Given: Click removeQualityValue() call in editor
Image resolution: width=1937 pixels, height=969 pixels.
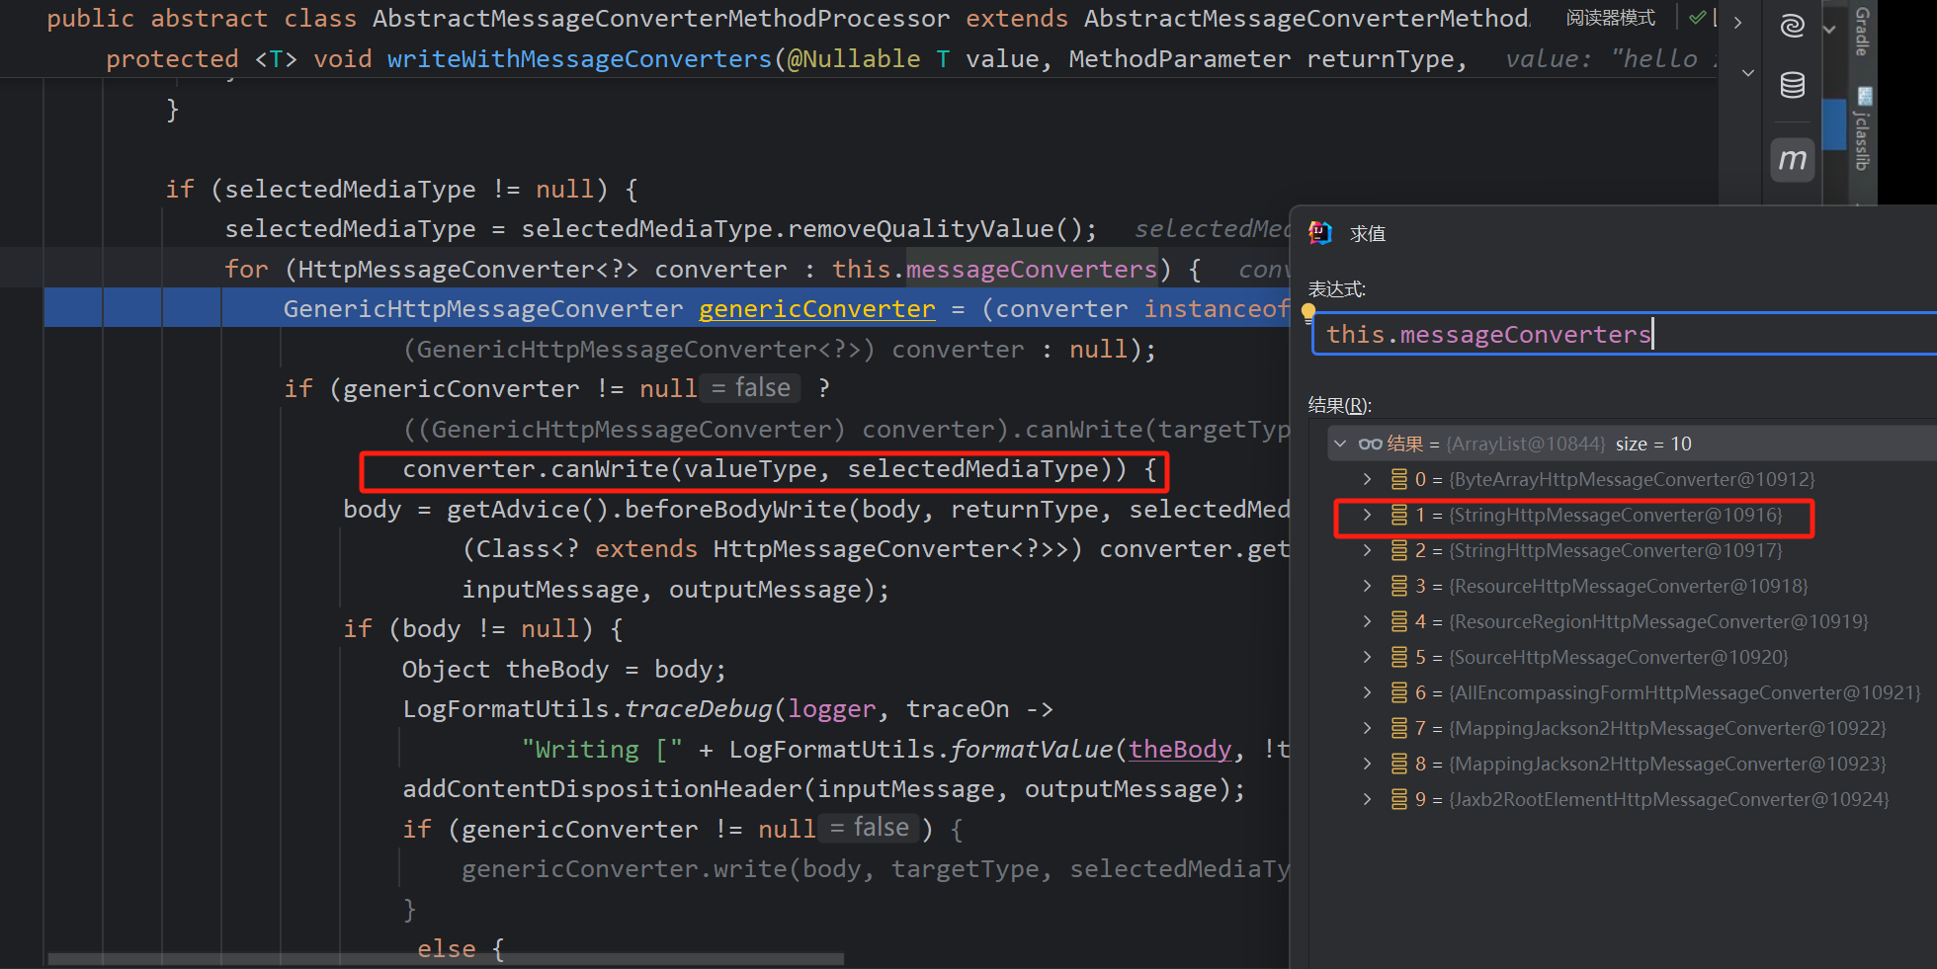Looking at the screenshot, I should [936, 229].
